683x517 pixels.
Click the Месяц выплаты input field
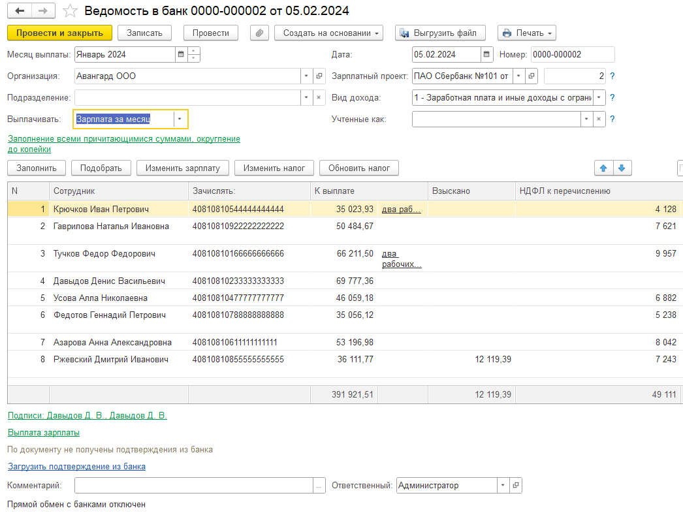coord(125,54)
